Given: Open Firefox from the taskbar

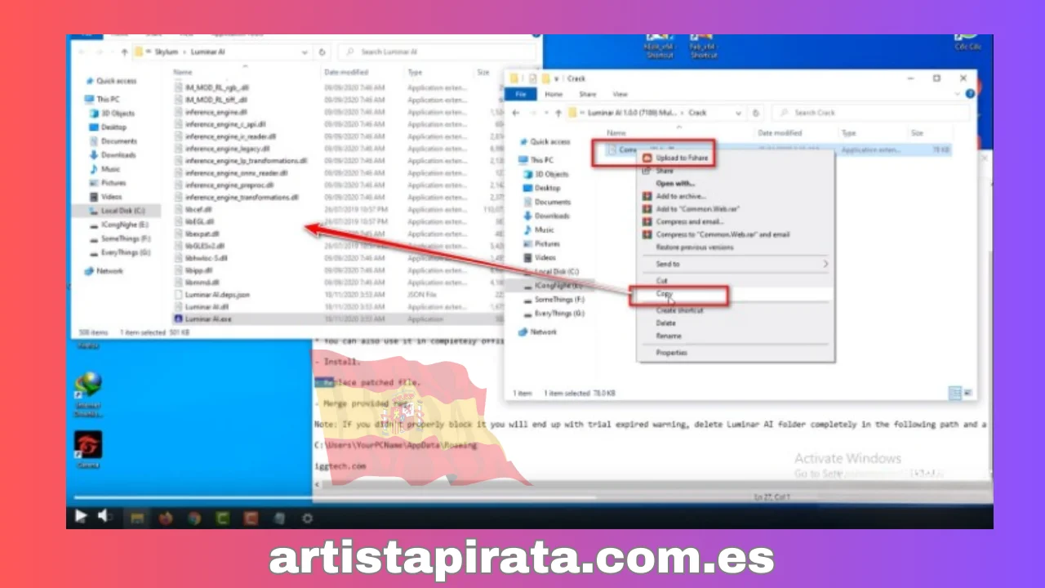Looking at the screenshot, I should click(x=167, y=518).
